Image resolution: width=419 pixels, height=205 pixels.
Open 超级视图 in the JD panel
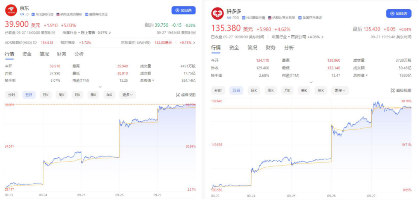point(185,95)
